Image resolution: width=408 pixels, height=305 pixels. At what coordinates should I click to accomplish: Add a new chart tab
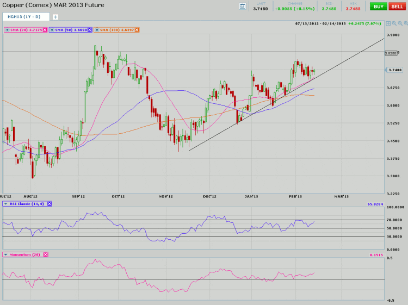[55, 17]
